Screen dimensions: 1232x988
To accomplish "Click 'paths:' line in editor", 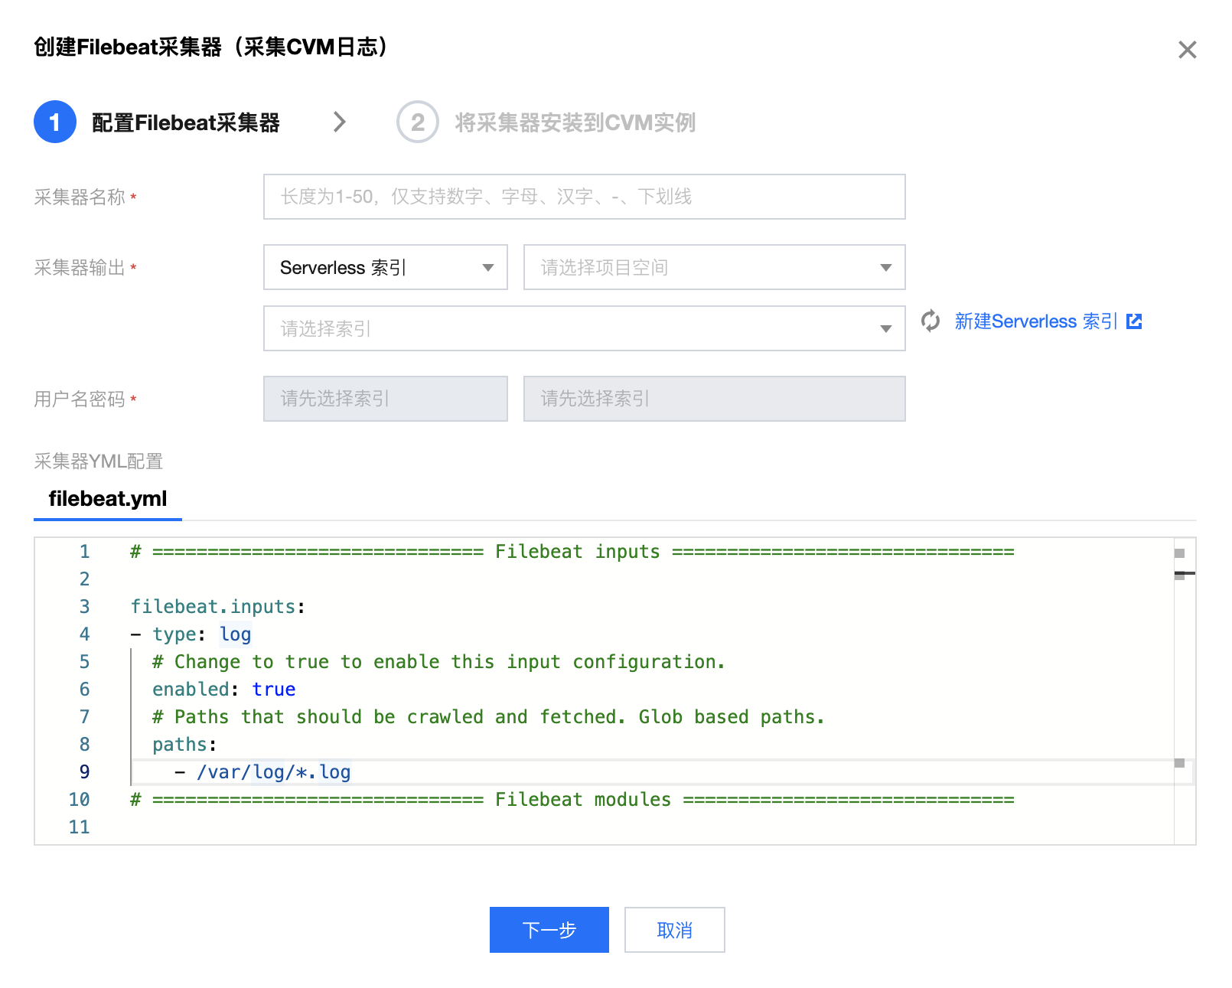I will 184,745.
